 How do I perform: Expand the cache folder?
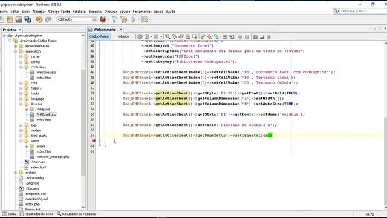click(21, 56)
